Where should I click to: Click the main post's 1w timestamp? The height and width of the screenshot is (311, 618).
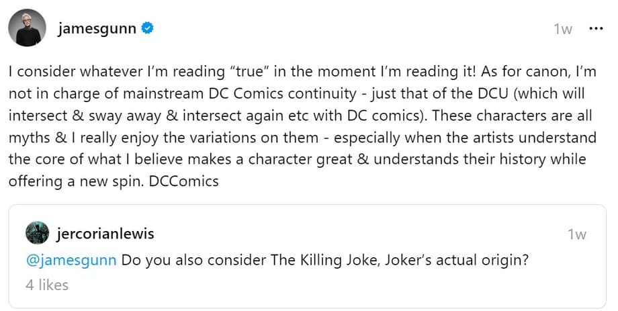(563, 30)
